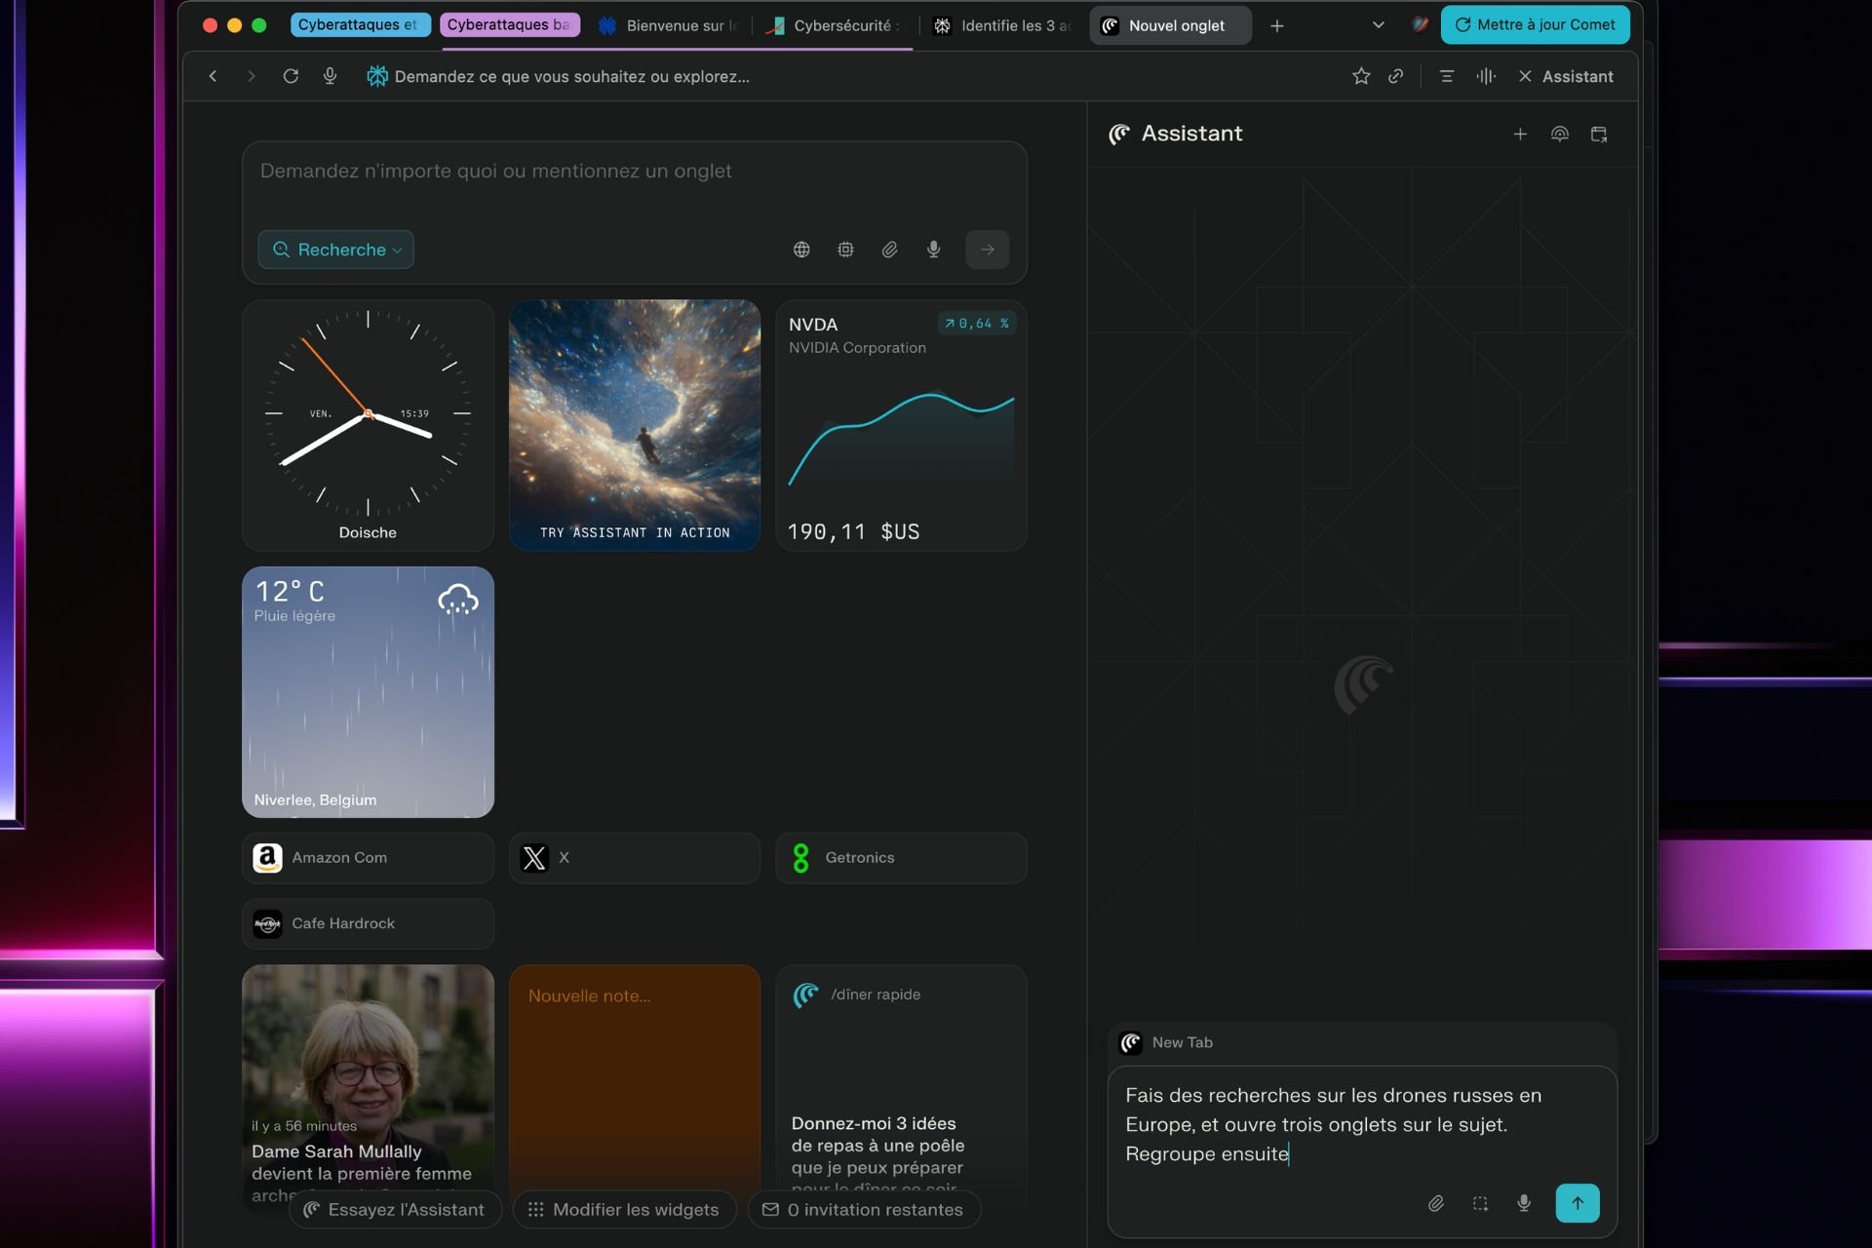Image resolution: width=1872 pixels, height=1248 pixels.
Task: Toggle the voice mode waveform icon in toolbar
Action: (x=1486, y=76)
